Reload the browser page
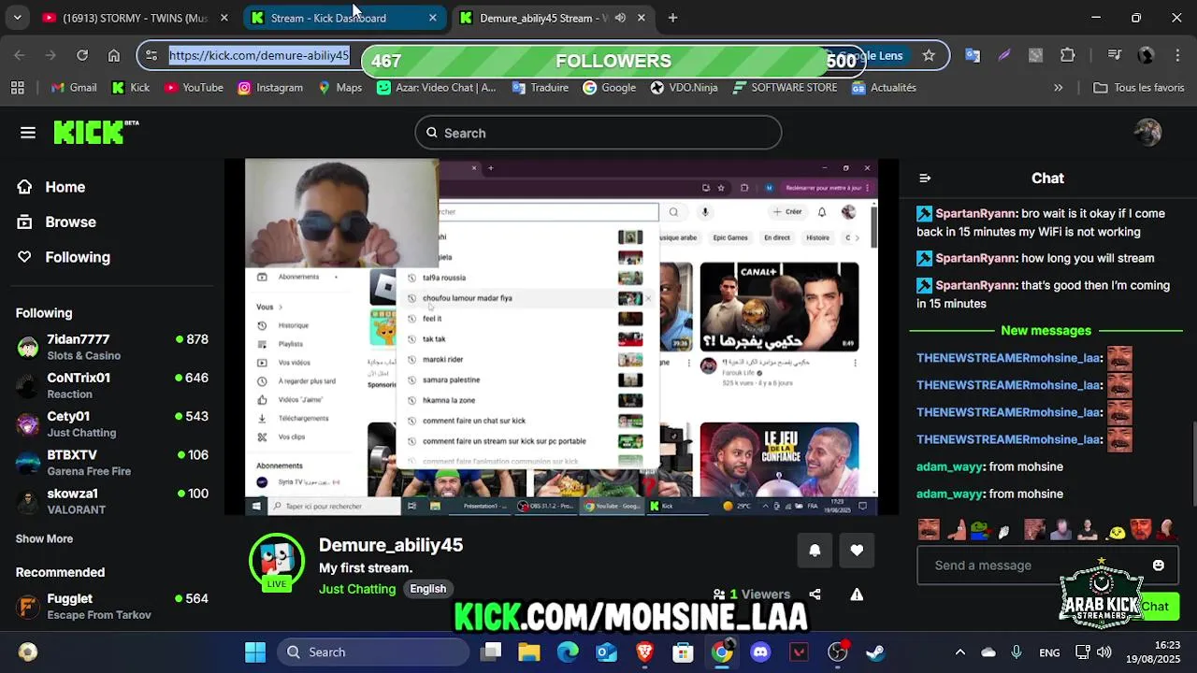 (x=82, y=55)
